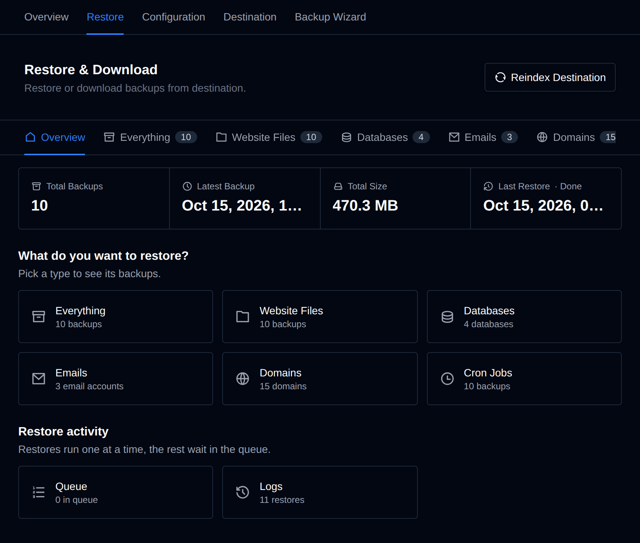Open the Databases 4 databases card
Screen dimensions: 640x543
pyautogui.click(x=524, y=317)
